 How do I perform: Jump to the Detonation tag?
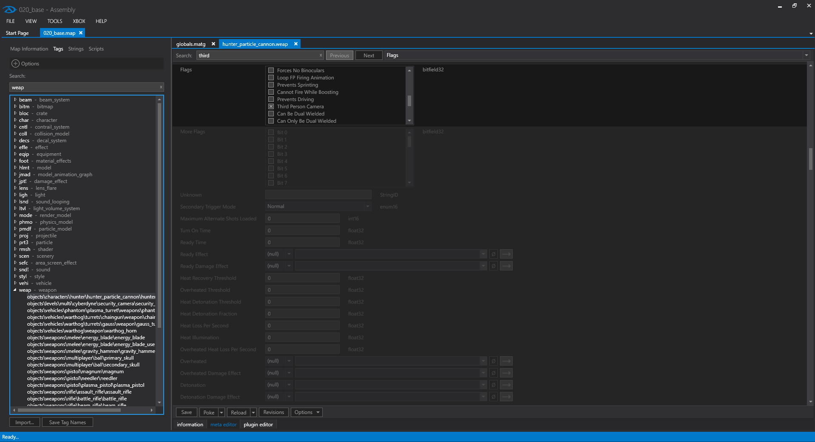point(506,385)
